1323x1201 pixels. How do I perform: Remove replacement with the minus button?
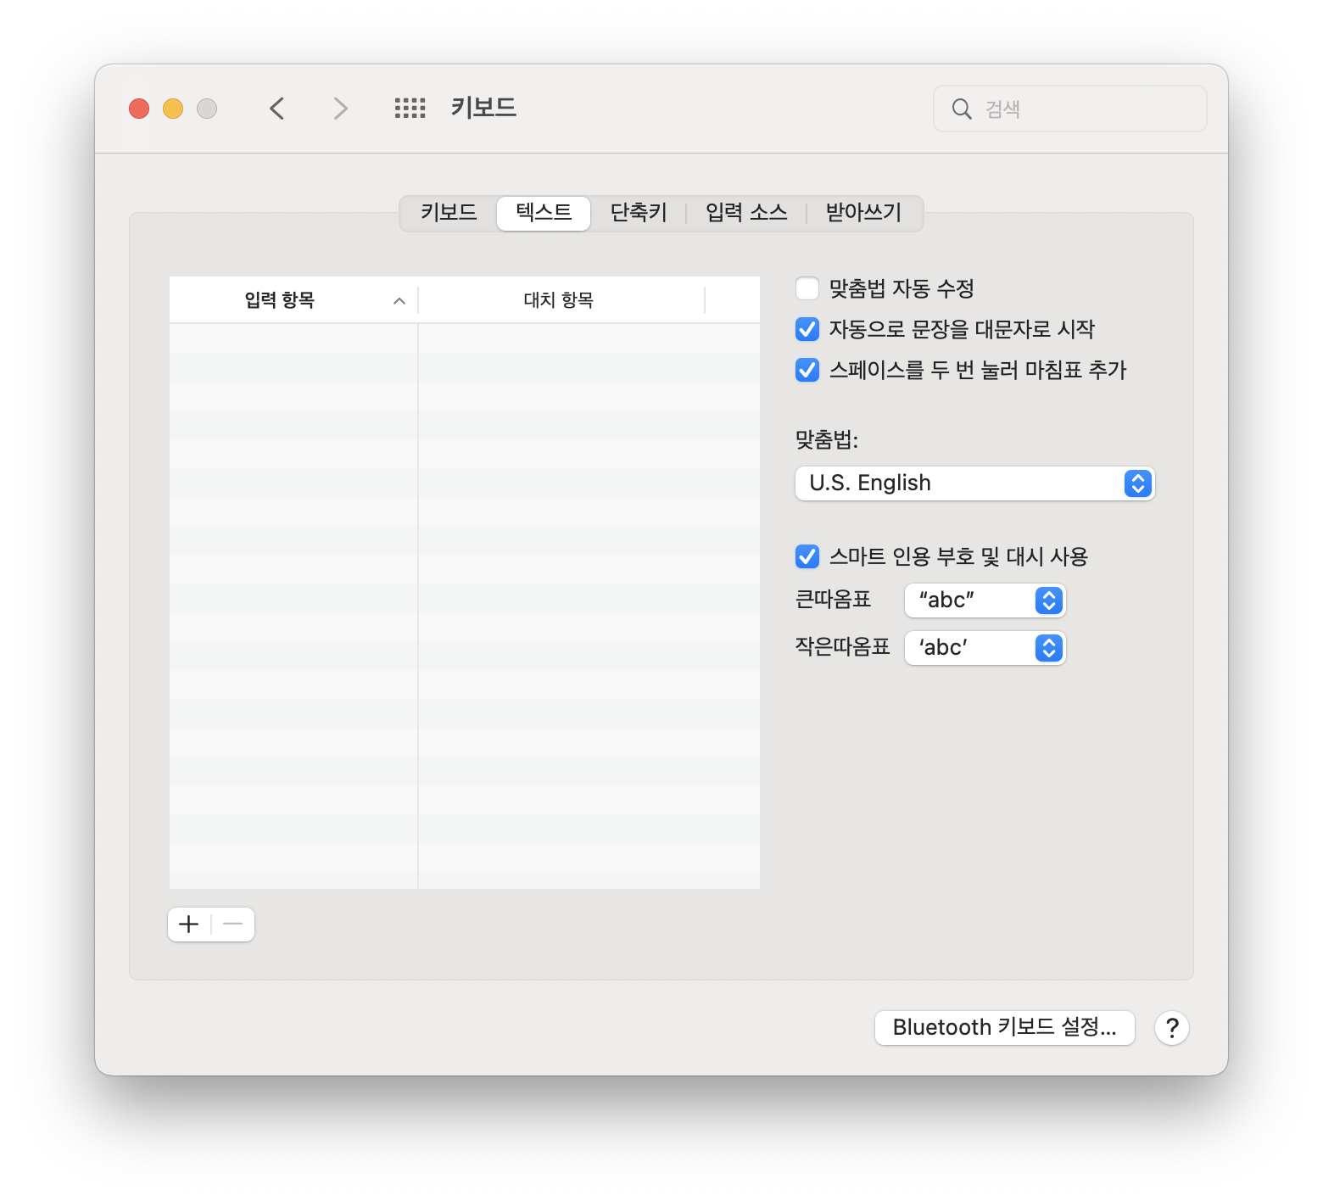(233, 924)
